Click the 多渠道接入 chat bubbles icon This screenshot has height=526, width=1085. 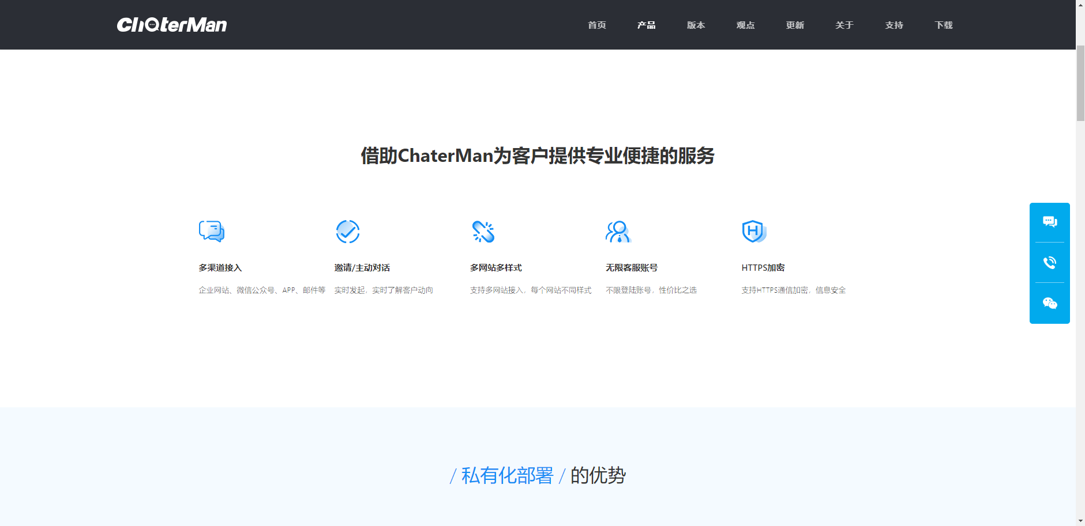[212, 232]
